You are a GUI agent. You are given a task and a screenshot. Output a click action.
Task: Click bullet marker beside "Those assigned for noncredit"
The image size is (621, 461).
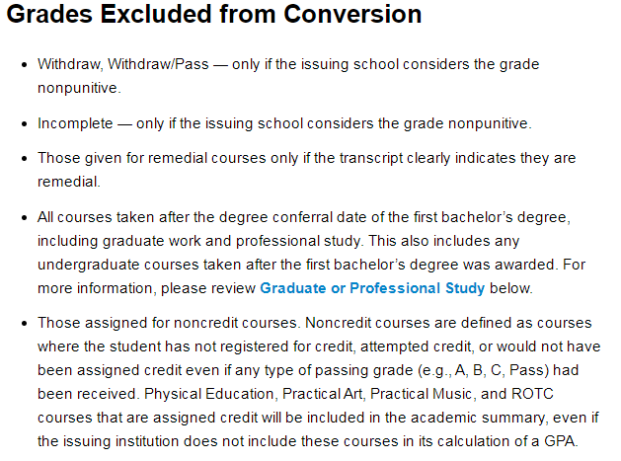click(x=24, y=323)
